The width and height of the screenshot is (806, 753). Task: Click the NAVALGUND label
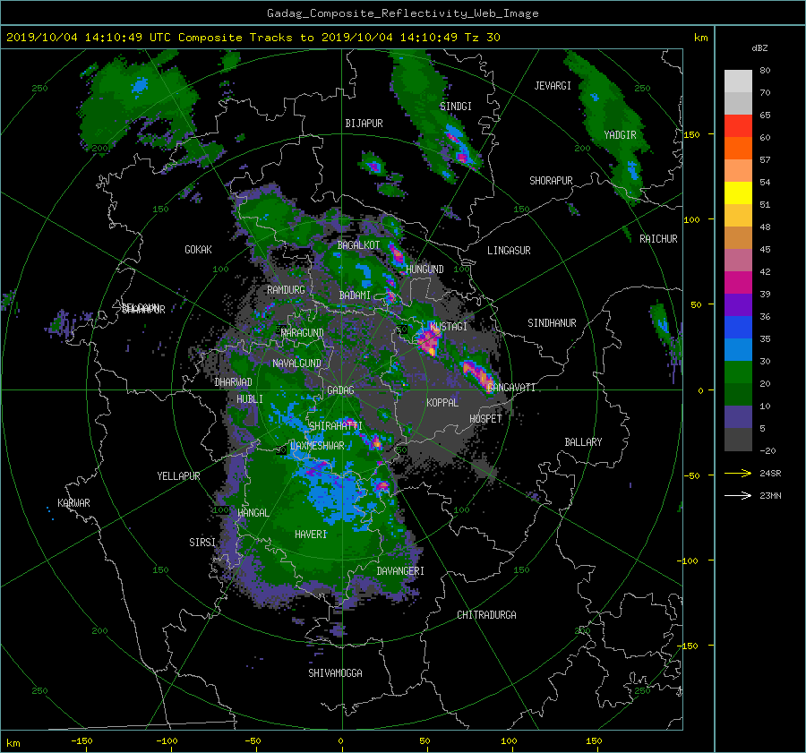(296, 364)
